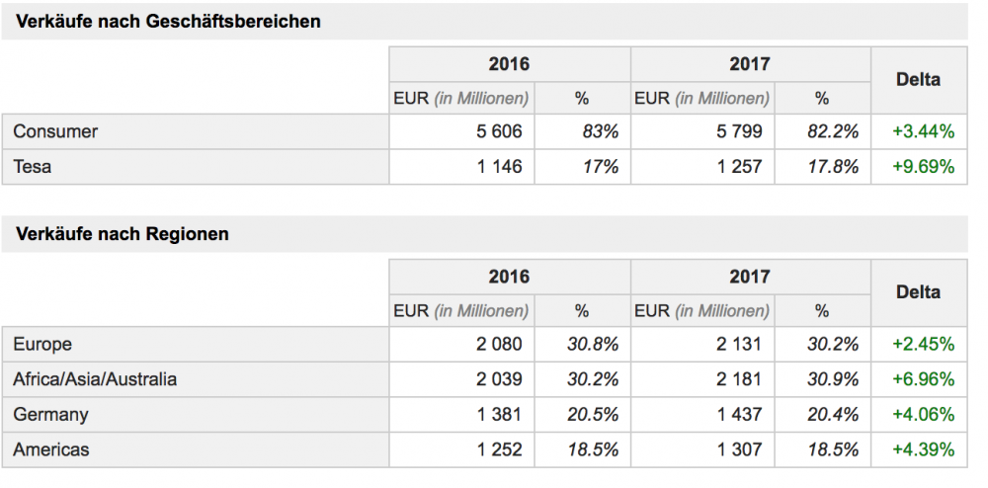Image resolution: width=988 pixels, height=488 pixels.
Task: Click Europe's delta value +2.45%
Action: pyautogui.click(x=923, y=344)
